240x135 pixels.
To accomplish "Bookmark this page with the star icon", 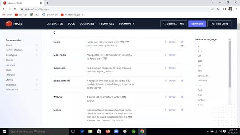I will click(218, 9).
